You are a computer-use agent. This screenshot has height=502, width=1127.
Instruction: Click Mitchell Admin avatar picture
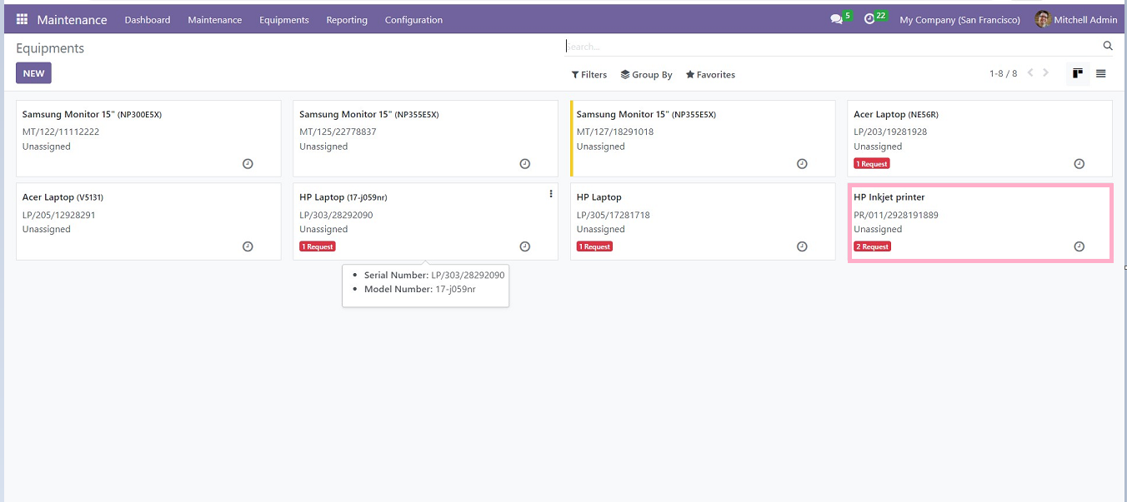point(1043,19)
